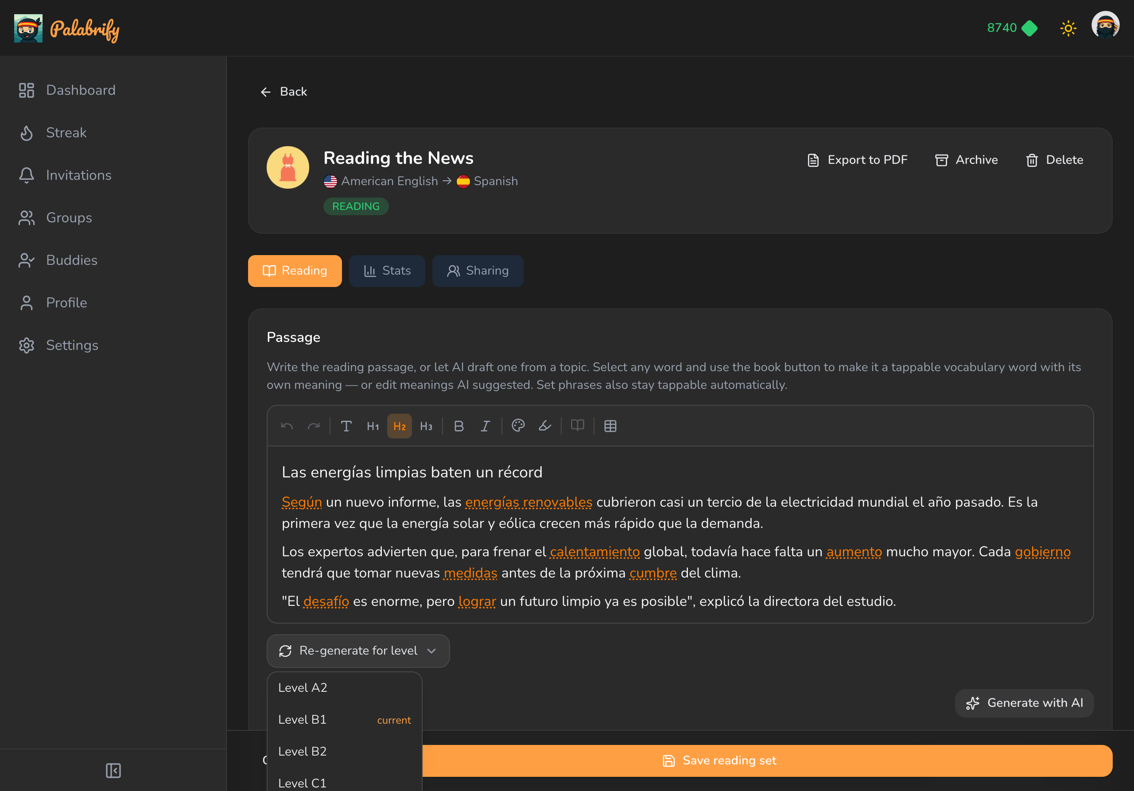Open the user avatar menu
This screenshot has height=791, width=1134.
[1105, 25]
